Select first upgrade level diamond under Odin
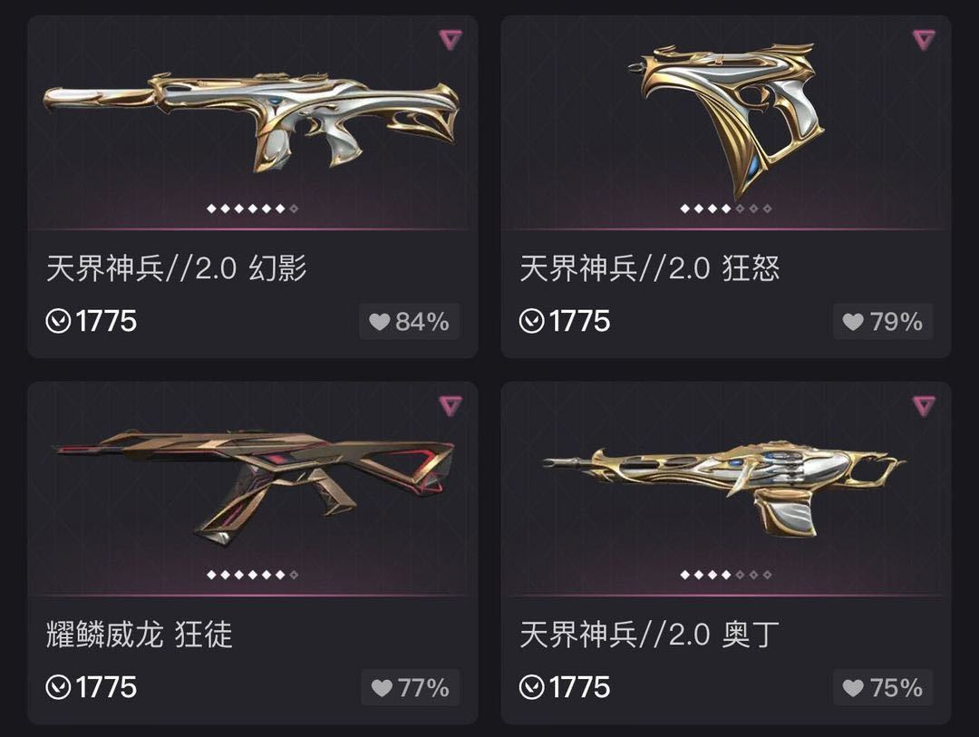Screen dimensions: 979x737 [x=684, y=575]
